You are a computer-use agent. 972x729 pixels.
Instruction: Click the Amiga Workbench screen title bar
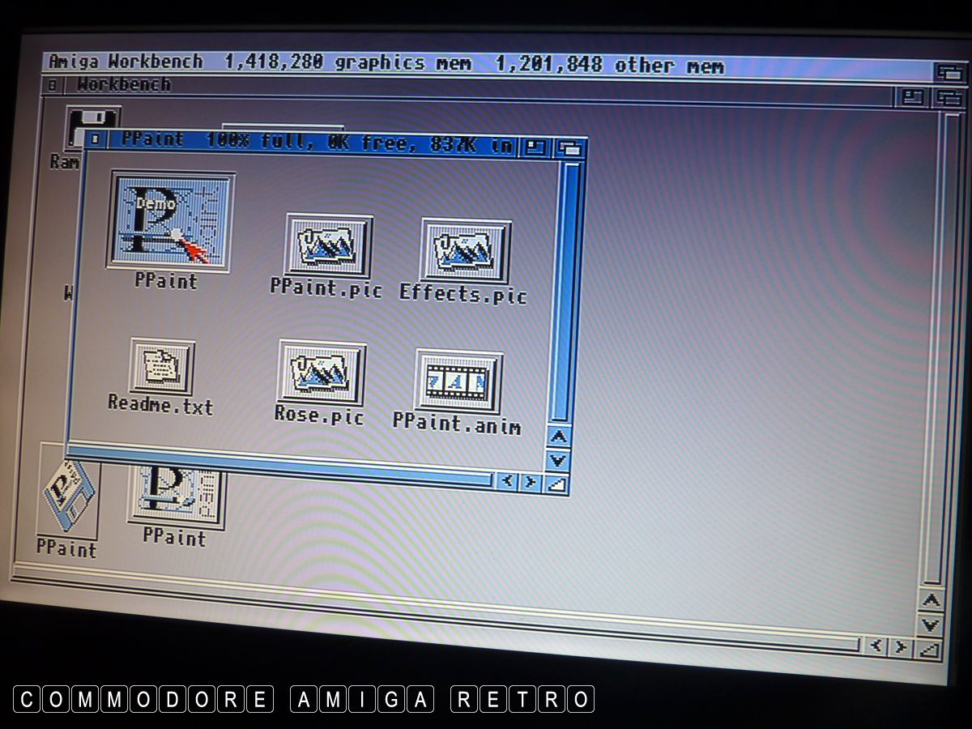486,65
